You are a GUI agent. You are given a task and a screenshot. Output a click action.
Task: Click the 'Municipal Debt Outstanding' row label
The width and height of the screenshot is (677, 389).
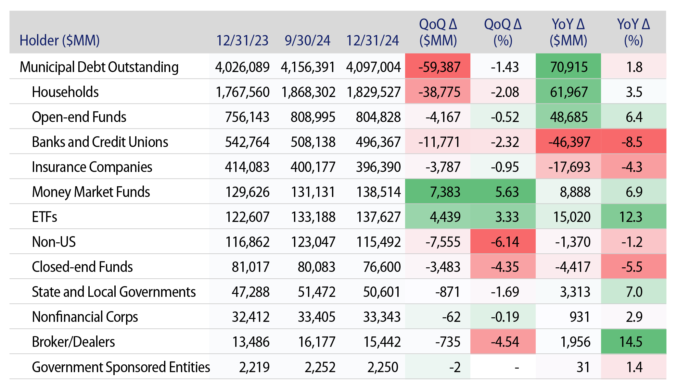click(x=99, y=67)
